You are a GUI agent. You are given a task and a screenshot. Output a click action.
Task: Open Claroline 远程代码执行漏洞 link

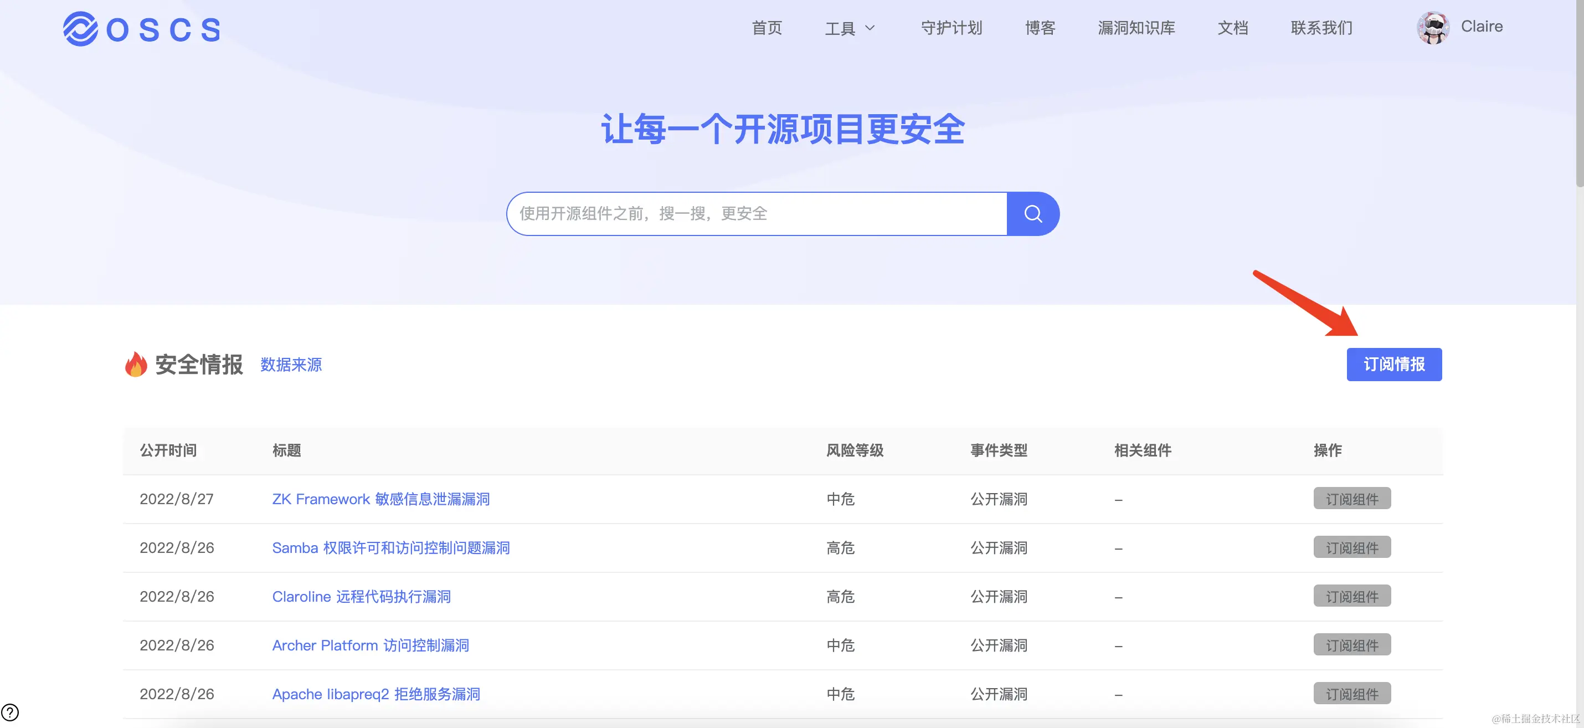click(x=361, y=597)
